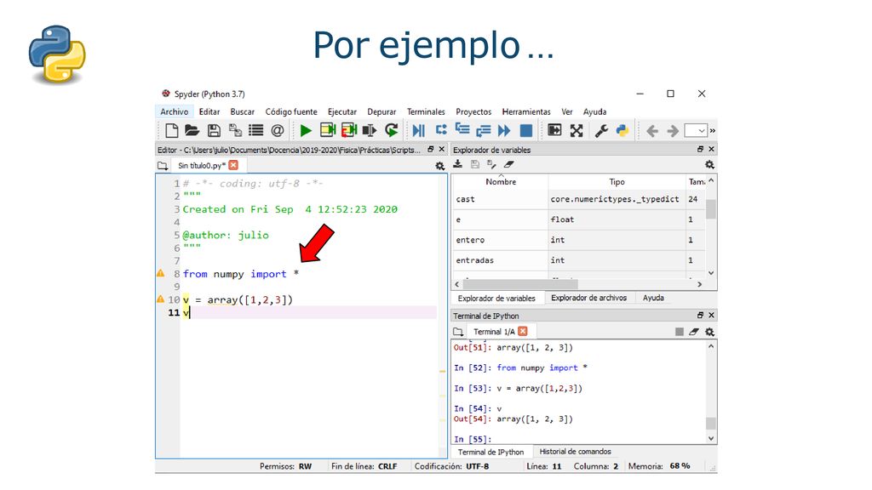The height and width of the screenshot is (490, 872).
Task: Switch to Explorador de archivos tab
Action: coord(588,298)
